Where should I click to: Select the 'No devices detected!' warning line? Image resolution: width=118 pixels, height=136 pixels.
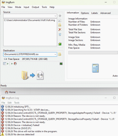(20, 134)
